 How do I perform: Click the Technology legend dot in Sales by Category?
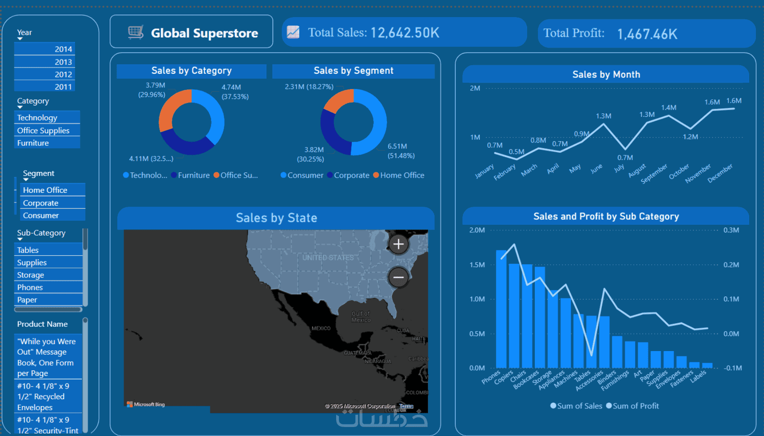[126, 175]
